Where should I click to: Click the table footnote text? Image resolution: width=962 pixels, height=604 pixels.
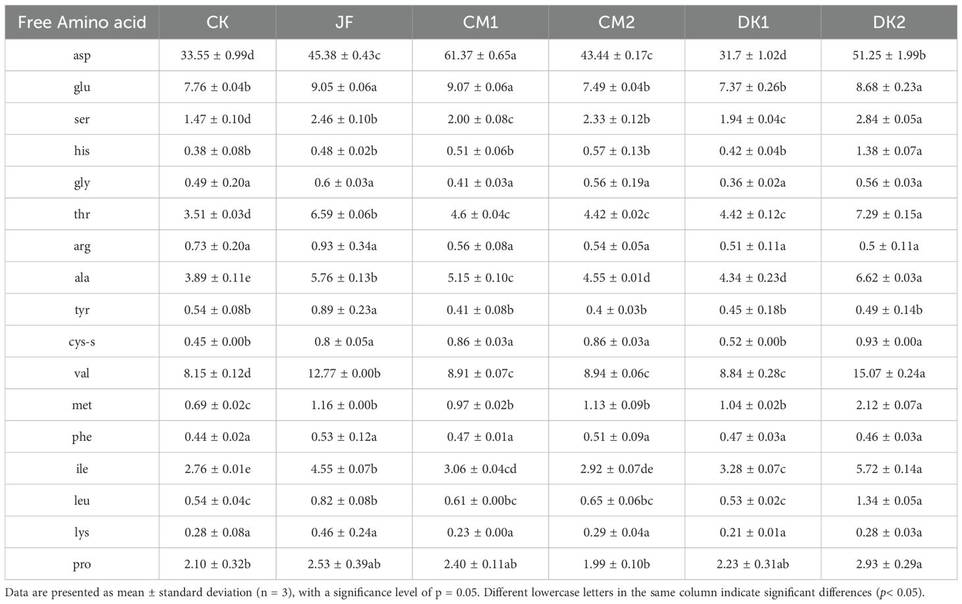point(465,592)
